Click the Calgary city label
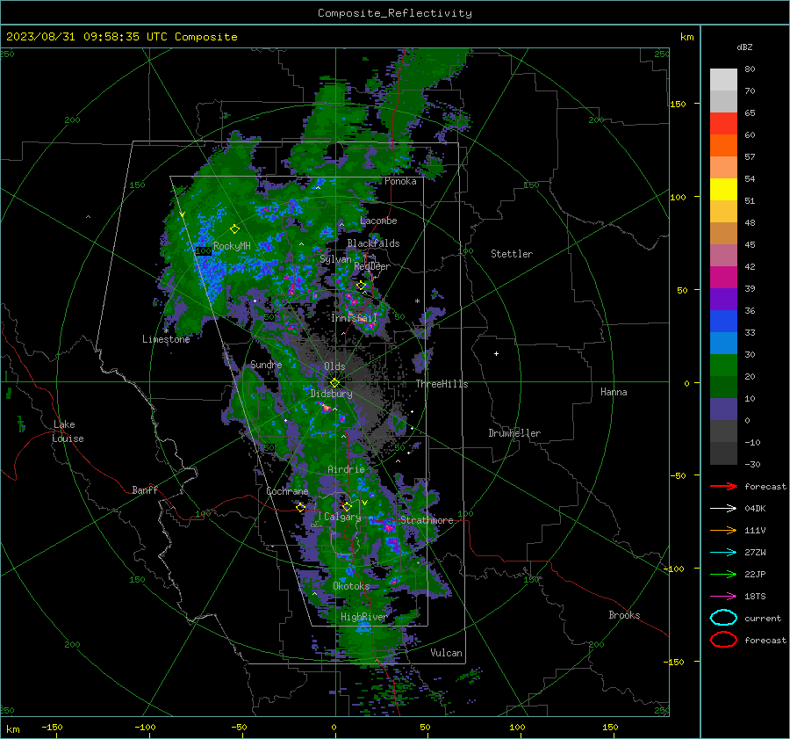The image size is (790, 739). tap(342, 517)
